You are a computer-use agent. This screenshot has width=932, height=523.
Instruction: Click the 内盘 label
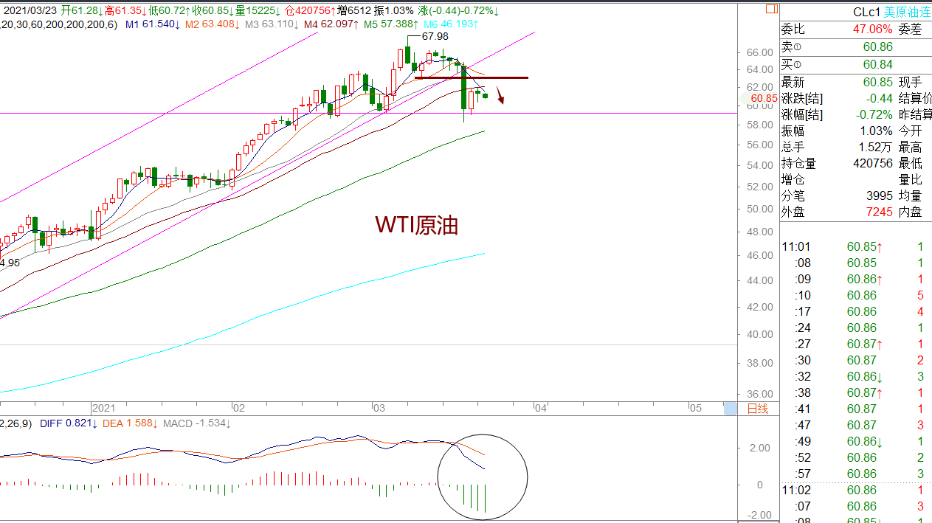tap(910, 212)
